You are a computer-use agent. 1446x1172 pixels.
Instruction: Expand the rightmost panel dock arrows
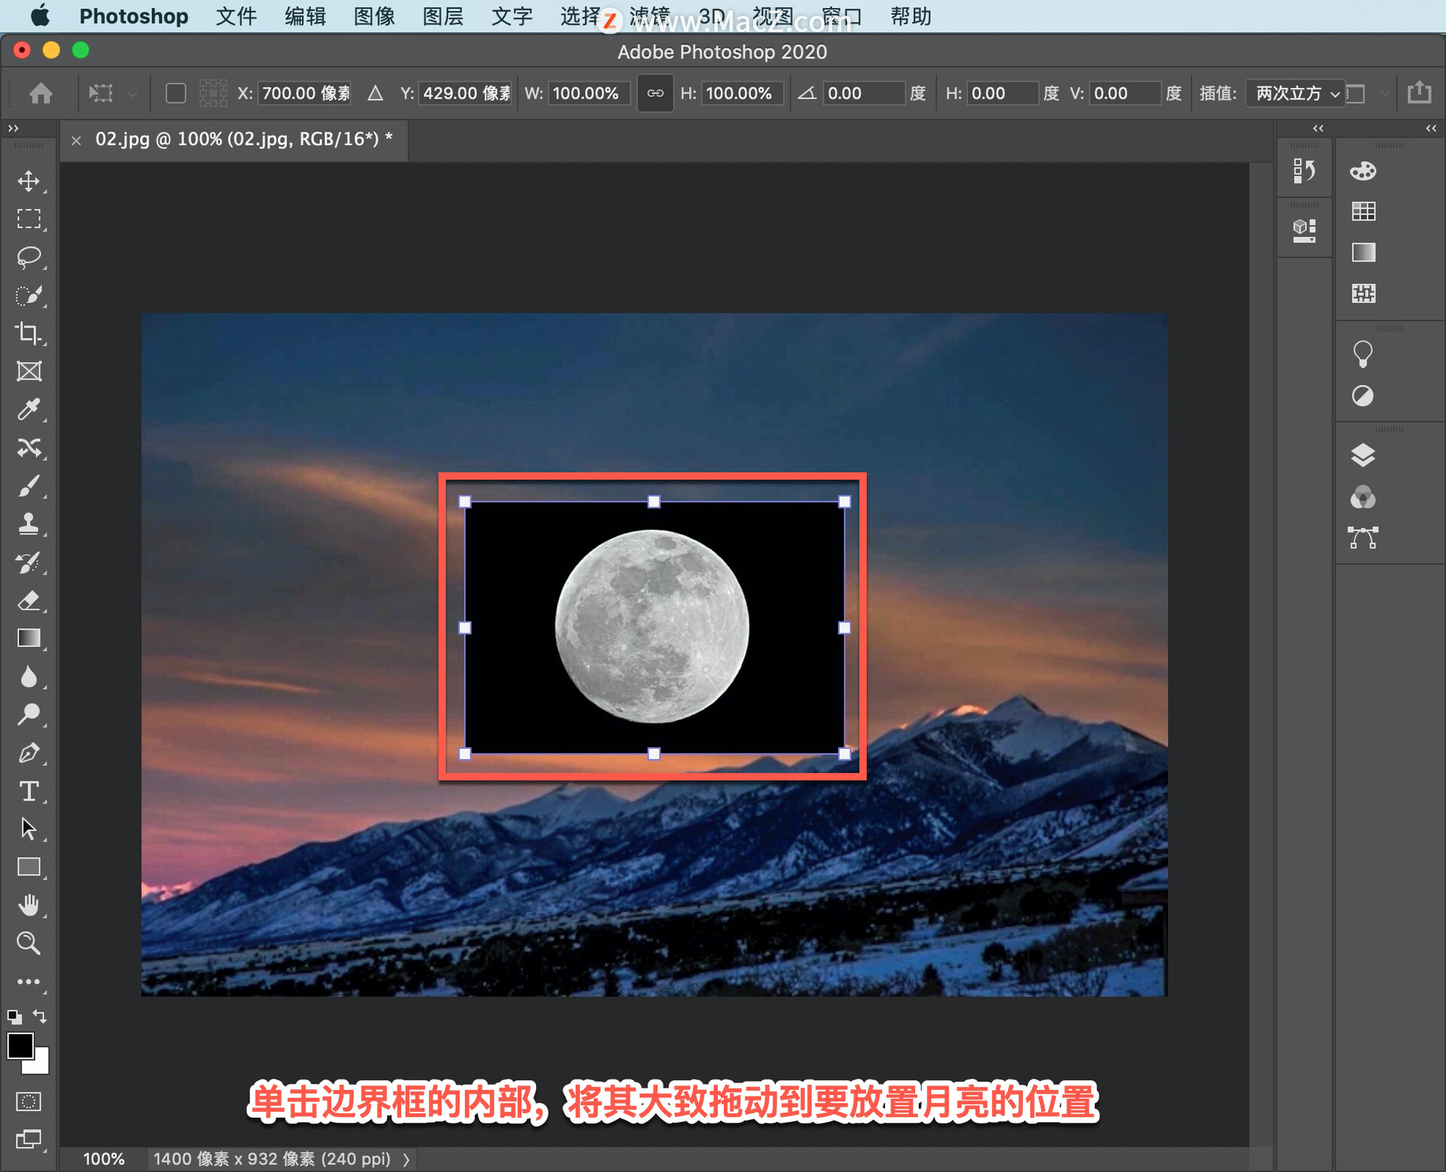pos(1430,129)
